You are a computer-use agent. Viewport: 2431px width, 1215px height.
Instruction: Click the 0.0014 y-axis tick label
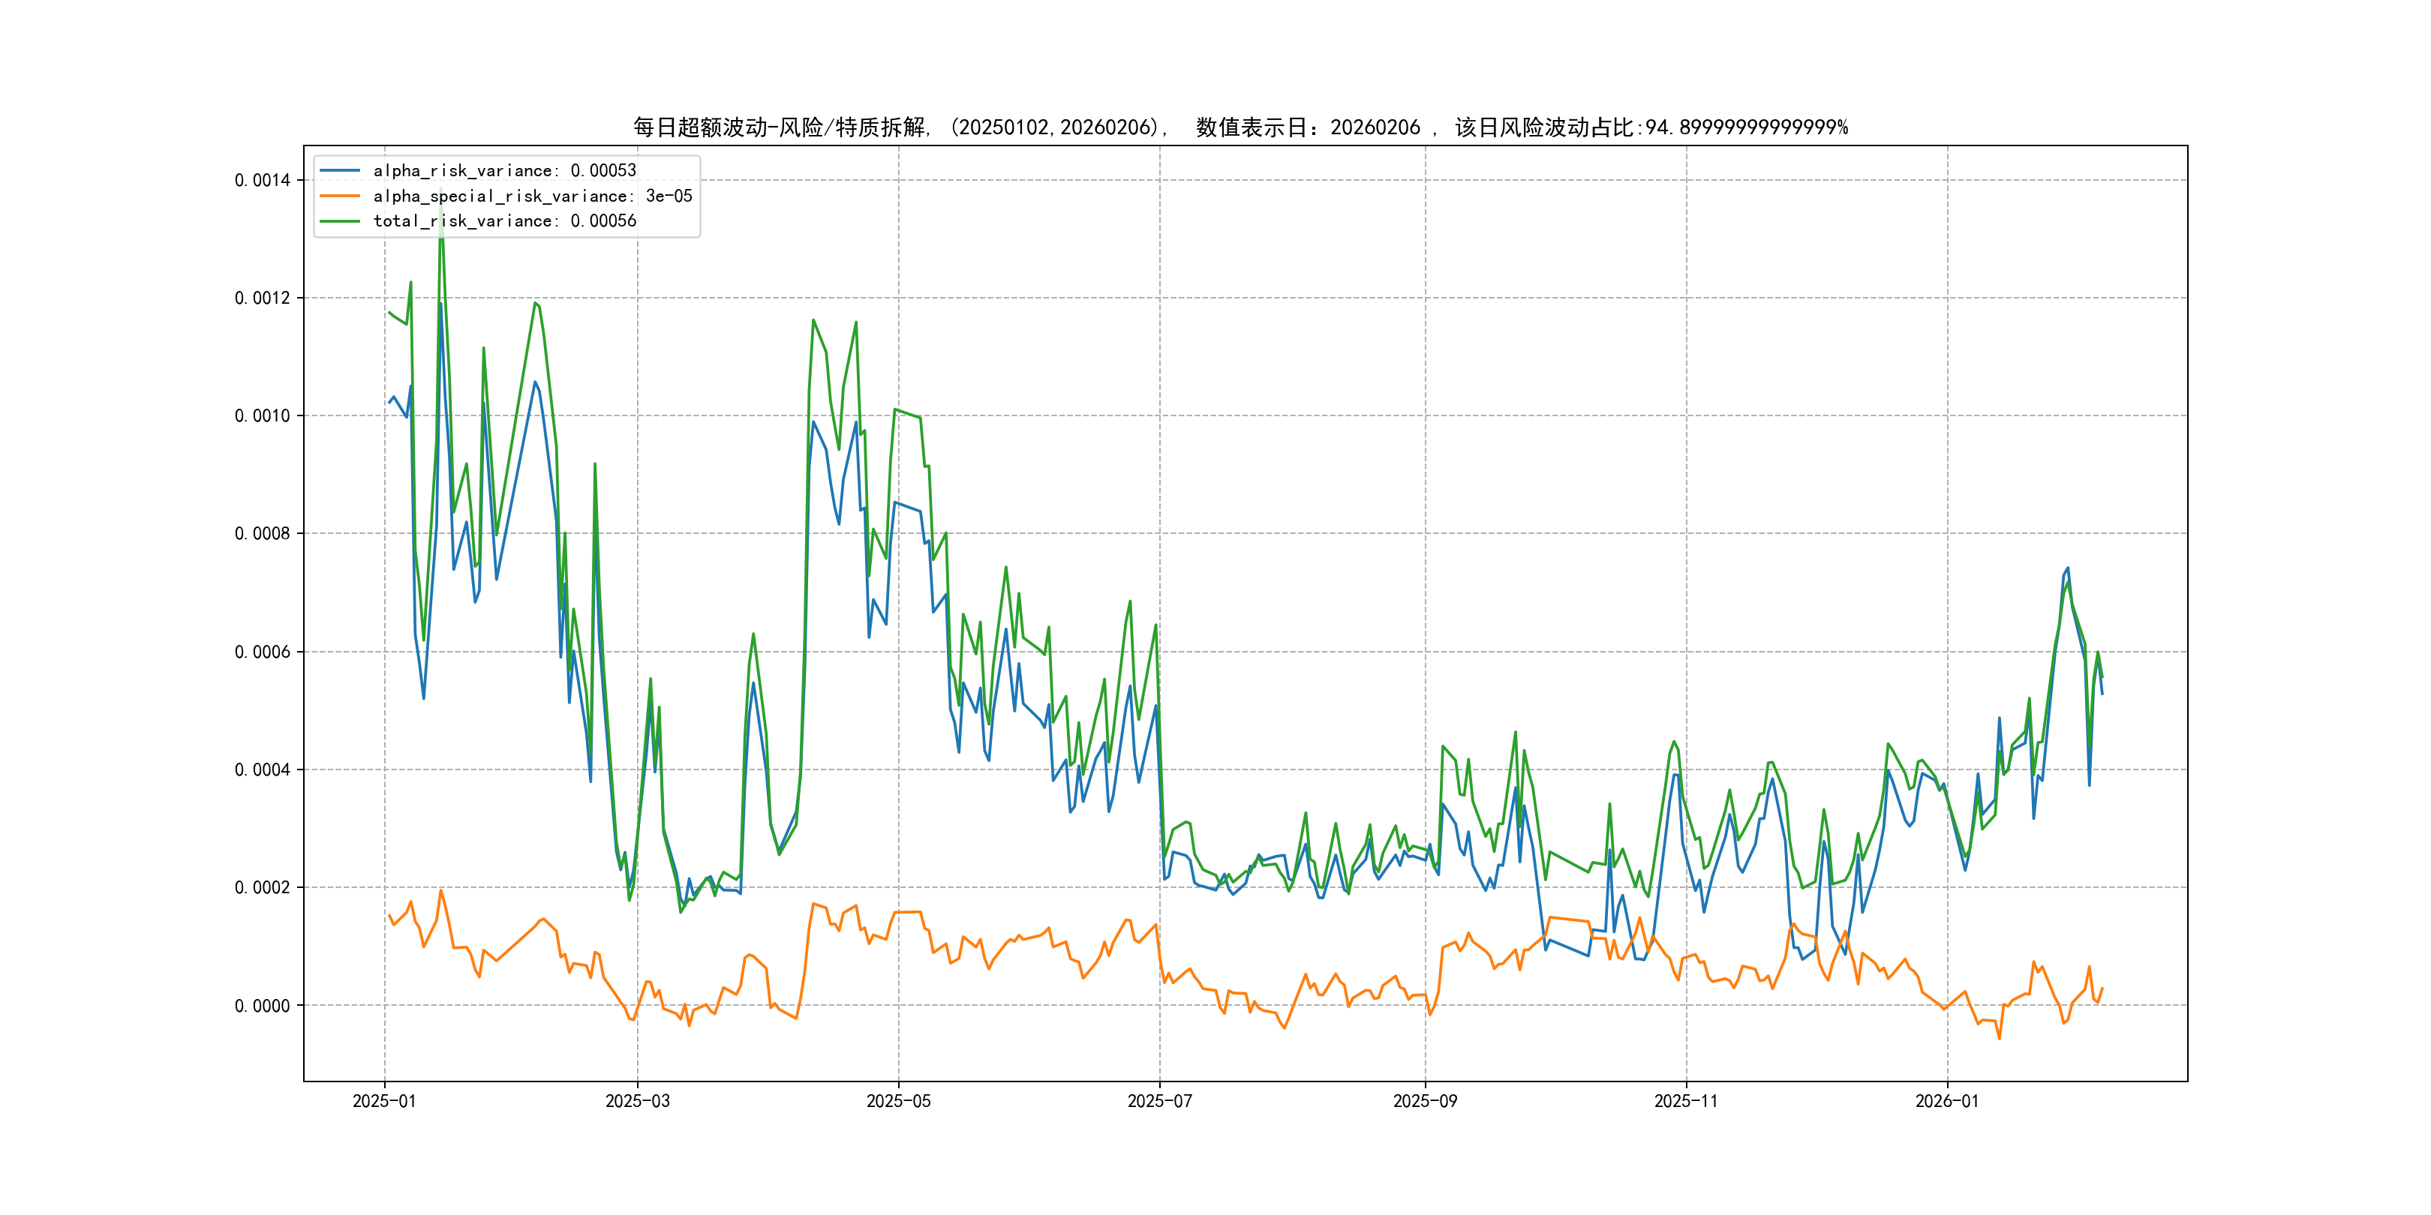[263, 180]
